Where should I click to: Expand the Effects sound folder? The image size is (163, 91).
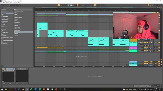pyautogui.click(x=15, y=16)
